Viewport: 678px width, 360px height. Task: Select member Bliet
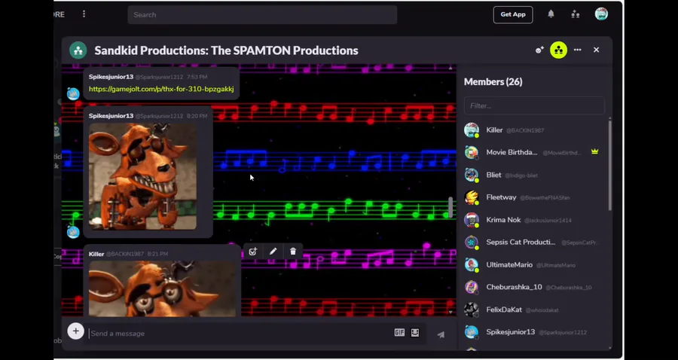534,175
